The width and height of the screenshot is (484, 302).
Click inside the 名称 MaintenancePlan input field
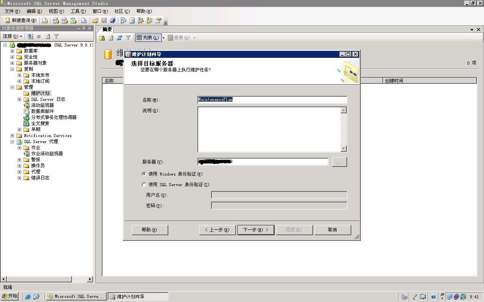tap(272, 100)
